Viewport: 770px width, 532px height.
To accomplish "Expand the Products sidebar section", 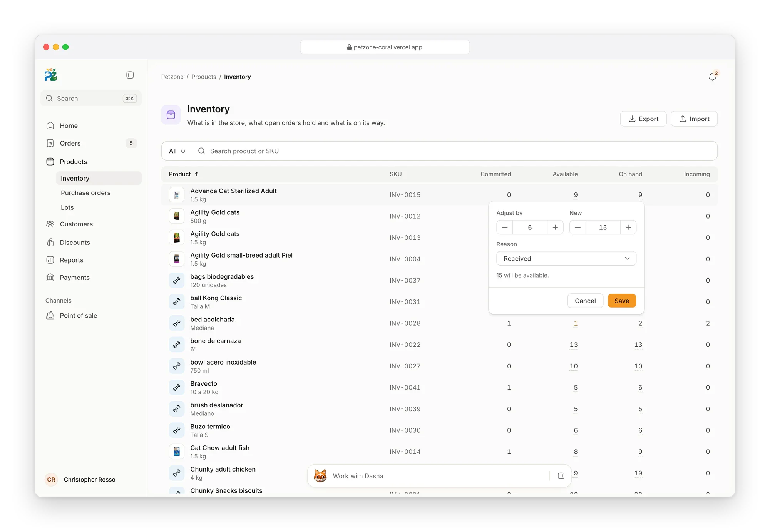I will (91, 162).
